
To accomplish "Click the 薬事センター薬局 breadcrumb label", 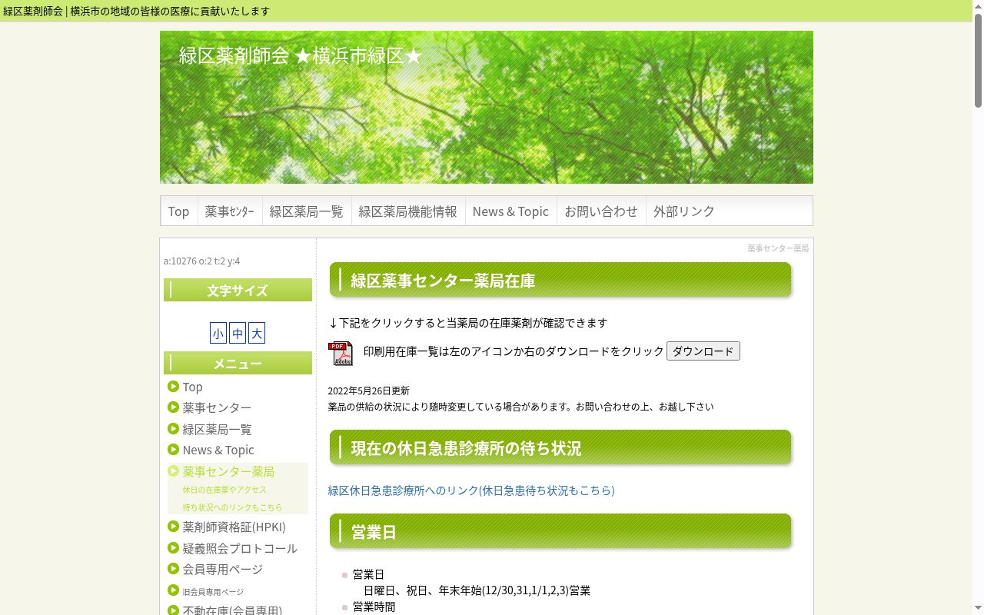I will pyautogui.click(x=778, y=248).
